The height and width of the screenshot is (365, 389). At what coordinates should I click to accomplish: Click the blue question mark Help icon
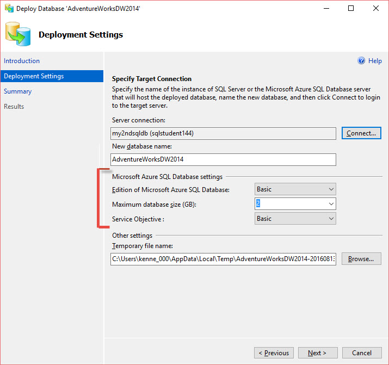(361, 61)
